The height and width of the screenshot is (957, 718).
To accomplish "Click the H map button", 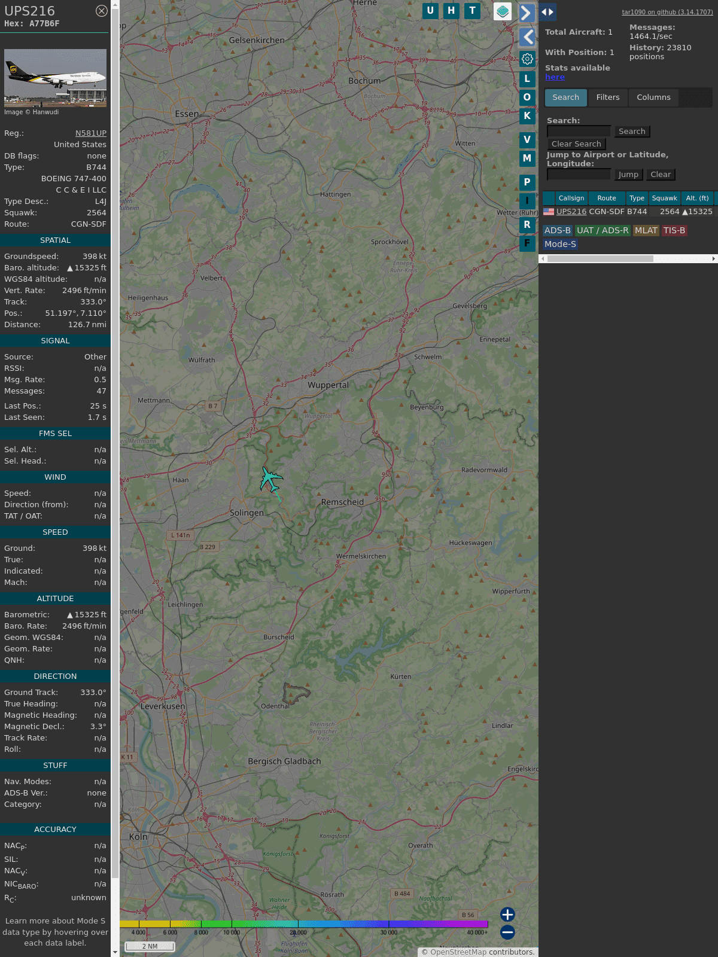I will tap(451, 11).
